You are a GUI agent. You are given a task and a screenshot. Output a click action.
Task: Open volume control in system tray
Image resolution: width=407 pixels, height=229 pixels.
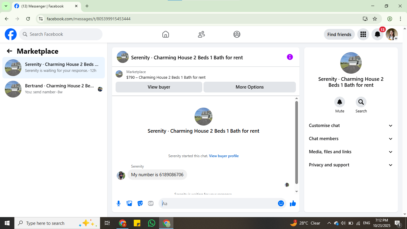click(343, 223)
